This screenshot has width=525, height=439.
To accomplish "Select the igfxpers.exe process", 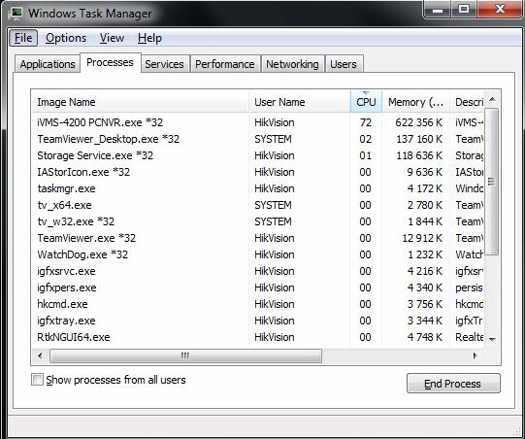I will point(258,287).
